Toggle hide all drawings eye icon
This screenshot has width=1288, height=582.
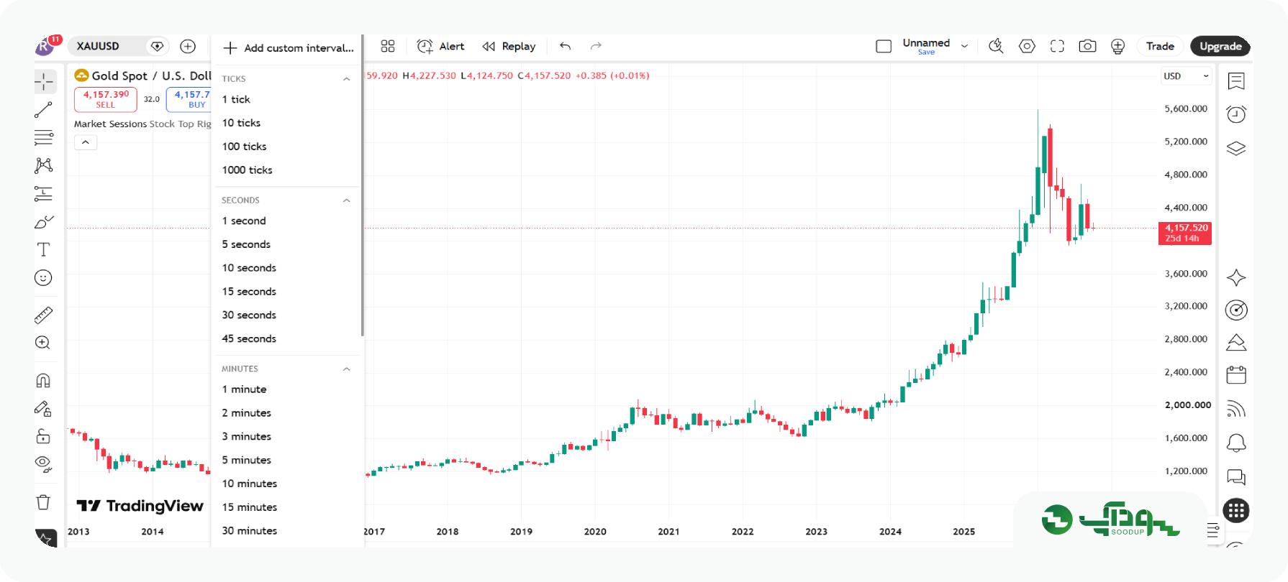[43, 464]
